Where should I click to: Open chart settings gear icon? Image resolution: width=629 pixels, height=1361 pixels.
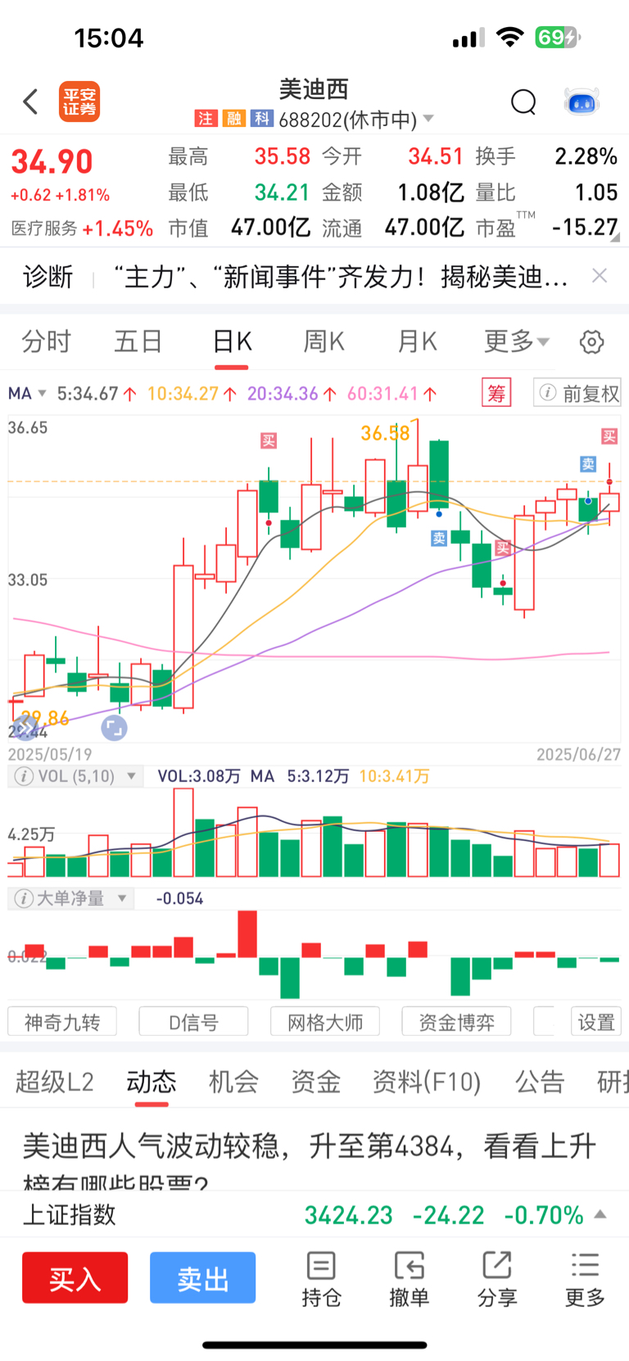[x=591, y=341]
